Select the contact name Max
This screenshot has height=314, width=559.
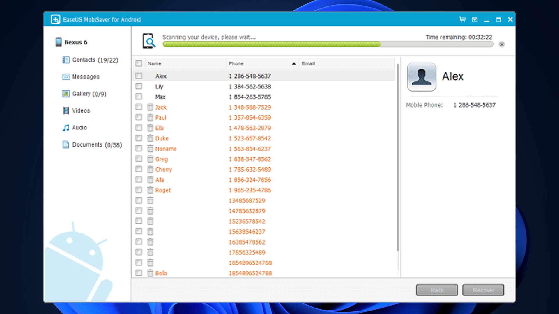point(160,97)
